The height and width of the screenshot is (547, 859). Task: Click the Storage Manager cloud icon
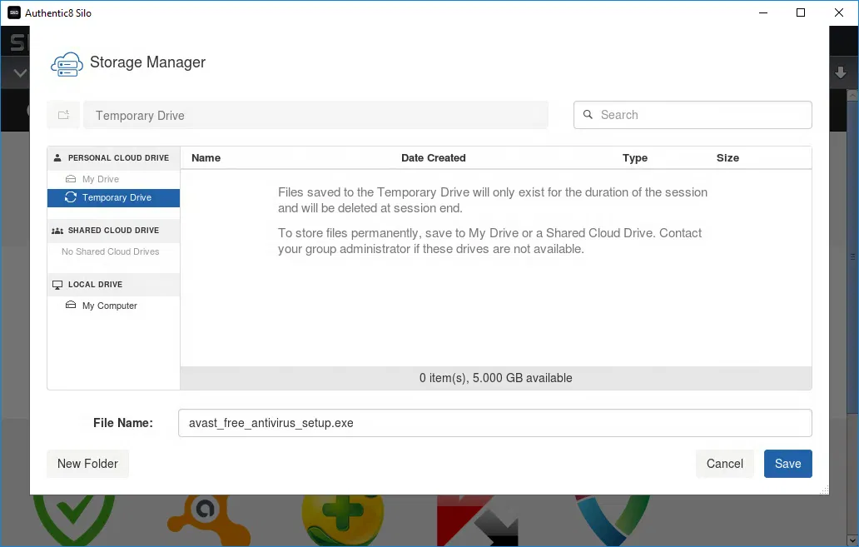(67, 63)
